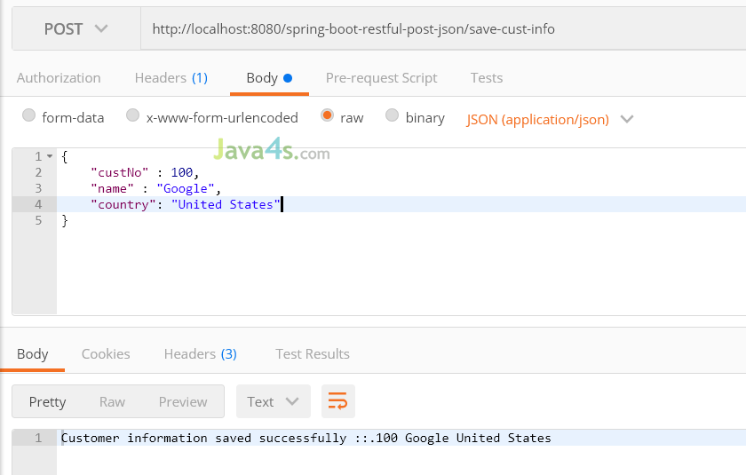Screen dimensions: 746x475
Task: Expand the JSON (application/json) type dropdown
Action: [550, 119]
